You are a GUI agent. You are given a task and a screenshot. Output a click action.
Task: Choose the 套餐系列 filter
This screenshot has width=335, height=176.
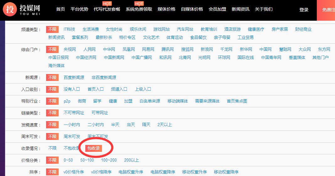80,37
